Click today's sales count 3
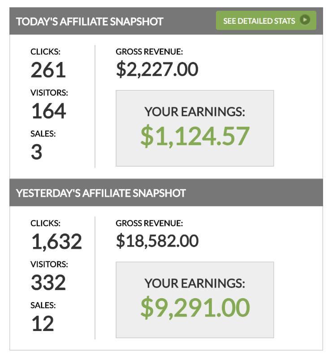 tap(37, 152)
